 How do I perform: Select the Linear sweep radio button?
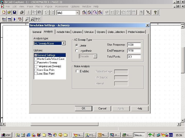click(77, 45)
